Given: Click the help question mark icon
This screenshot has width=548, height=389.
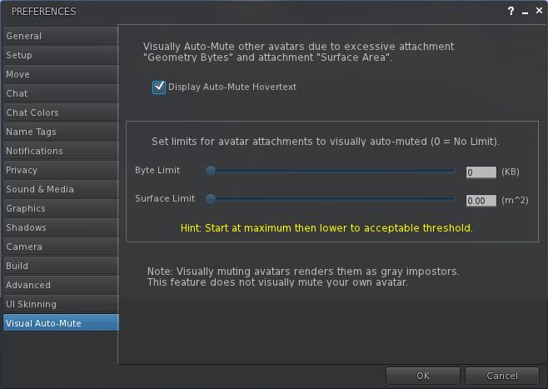Looking at the screenshot, I should (511, 12).
